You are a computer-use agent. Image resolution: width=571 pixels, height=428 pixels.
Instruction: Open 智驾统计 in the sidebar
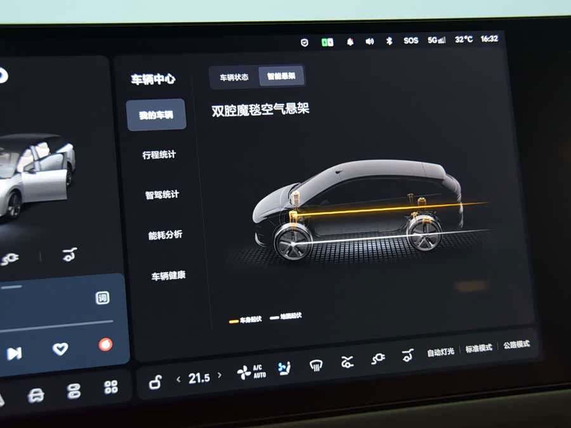162,195
